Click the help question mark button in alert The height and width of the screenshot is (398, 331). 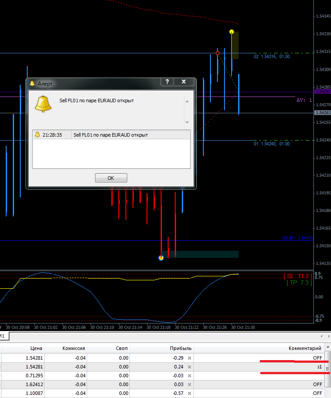point(167,82)
